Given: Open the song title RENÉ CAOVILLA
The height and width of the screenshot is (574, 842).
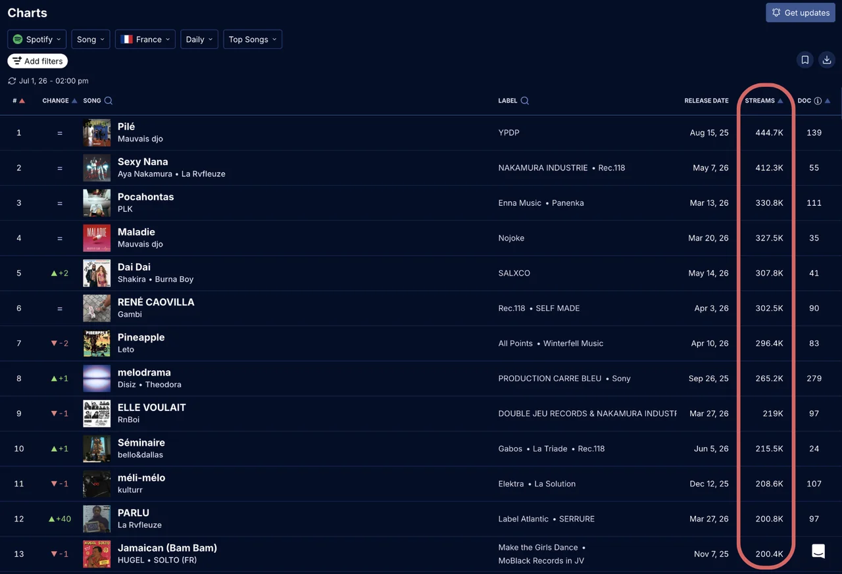Looking at the screenshot, I should point(156,302).
